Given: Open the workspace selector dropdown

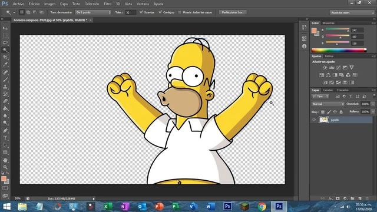Looking at the screenshot, I should (x=352, y=12).
